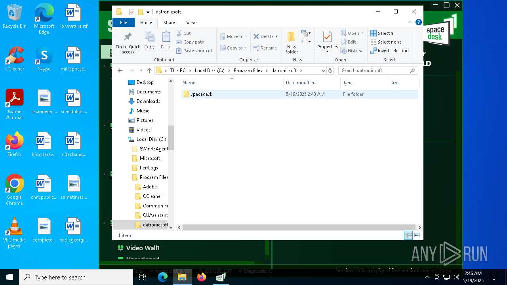Open Firefox from the taskbar
Screen dimensions: 507x285
201,277
